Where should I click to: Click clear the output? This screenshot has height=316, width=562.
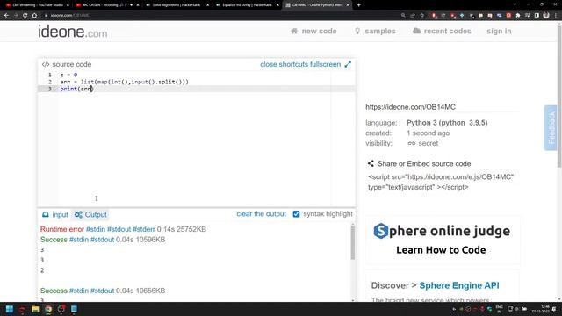point(262,214)
